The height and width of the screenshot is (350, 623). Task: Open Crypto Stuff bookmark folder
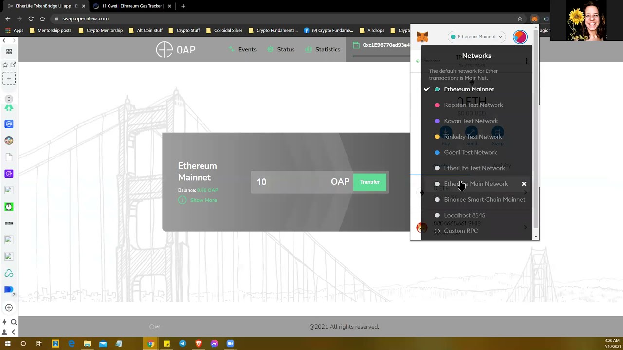tap(184, 30)
